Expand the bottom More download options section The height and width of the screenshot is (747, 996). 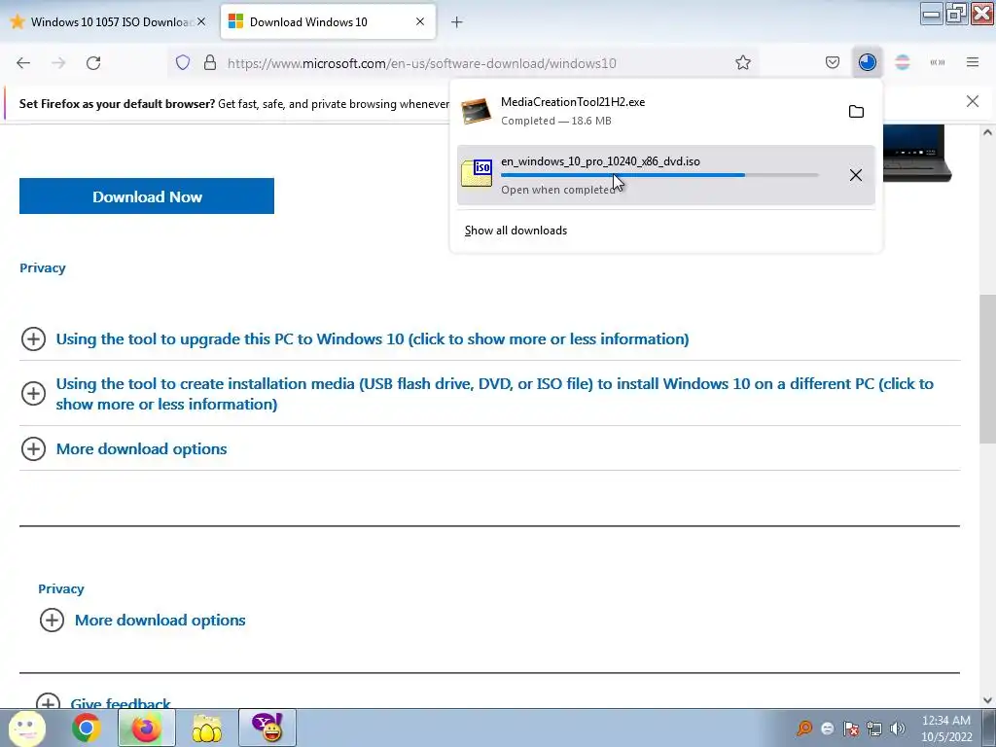tap(160, 620)
